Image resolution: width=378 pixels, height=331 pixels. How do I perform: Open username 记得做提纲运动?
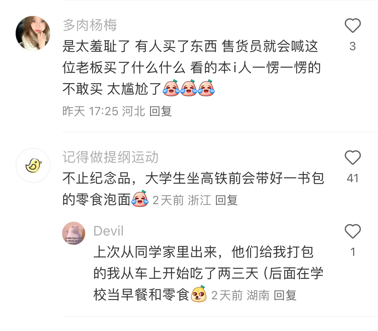click(110, 157)
